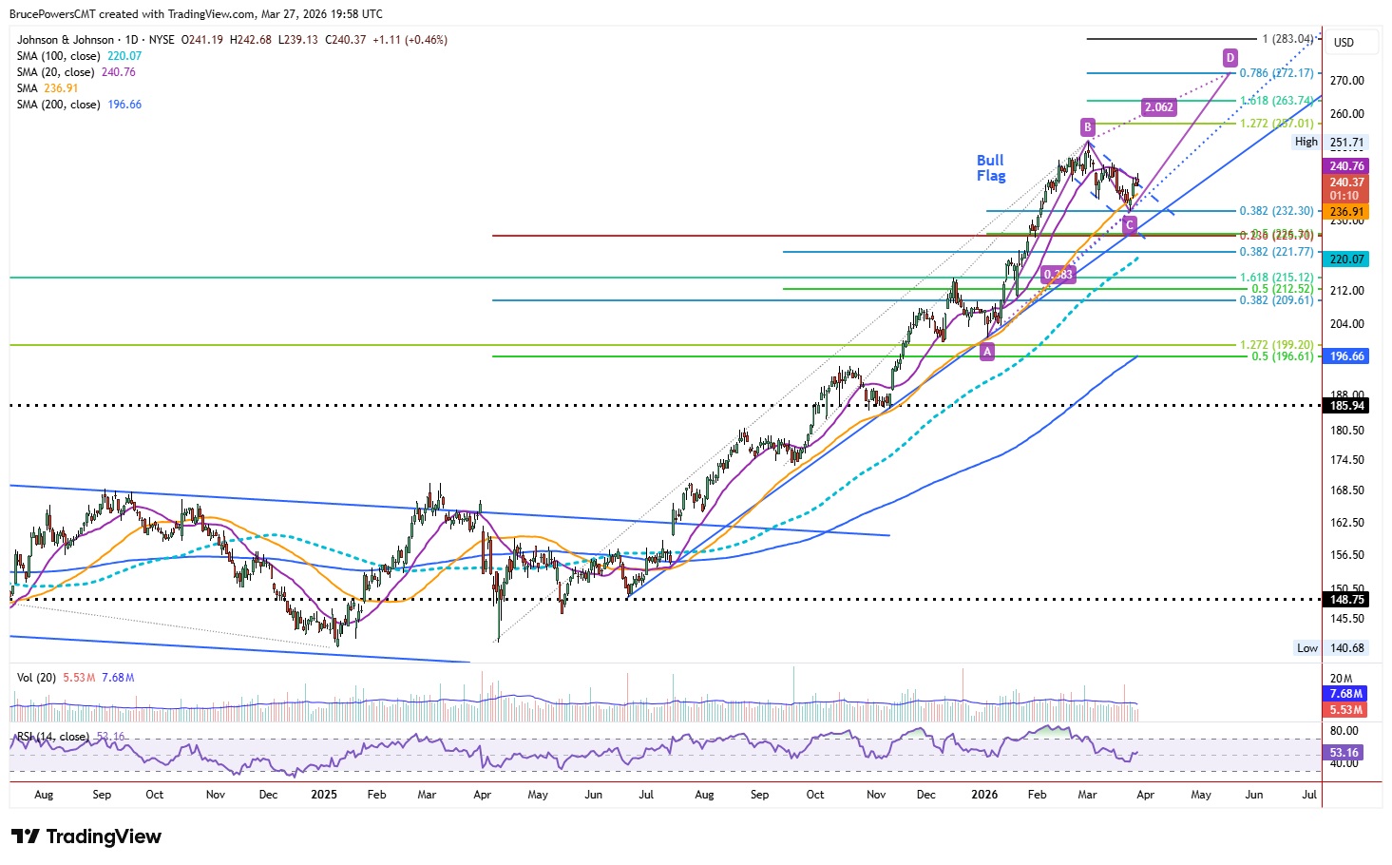Click the USD currency label
This screenshot has width=1392, height=865.
tap(1344, 42)
